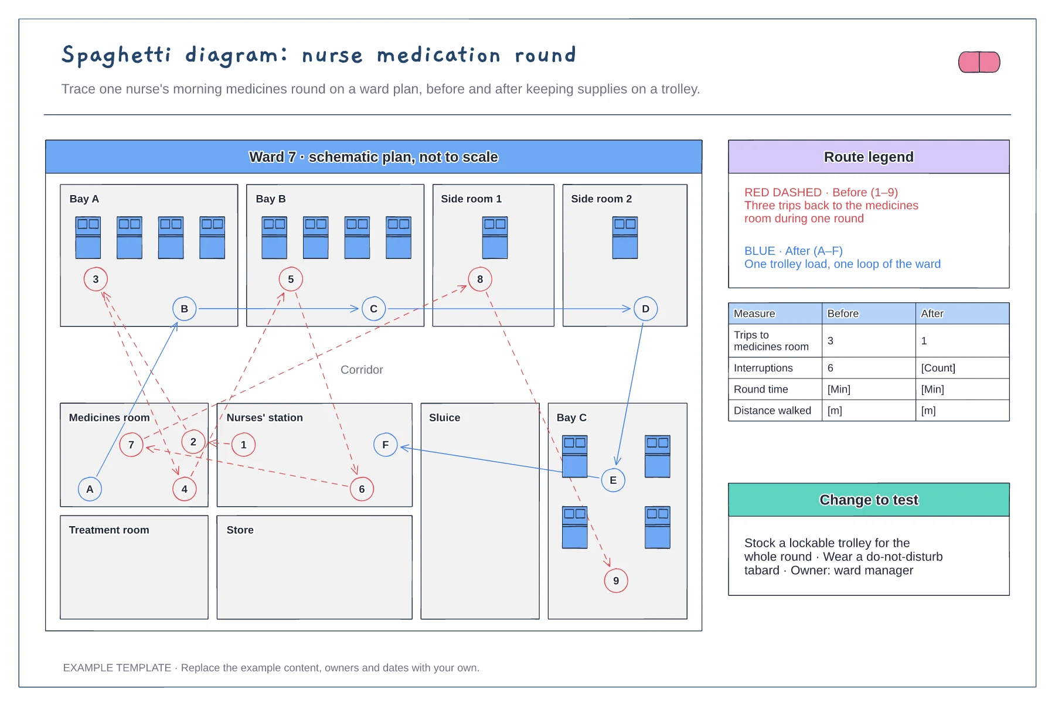Click the Route legend header
This screenshot has width=1055, height=706.
pos(869,156)
